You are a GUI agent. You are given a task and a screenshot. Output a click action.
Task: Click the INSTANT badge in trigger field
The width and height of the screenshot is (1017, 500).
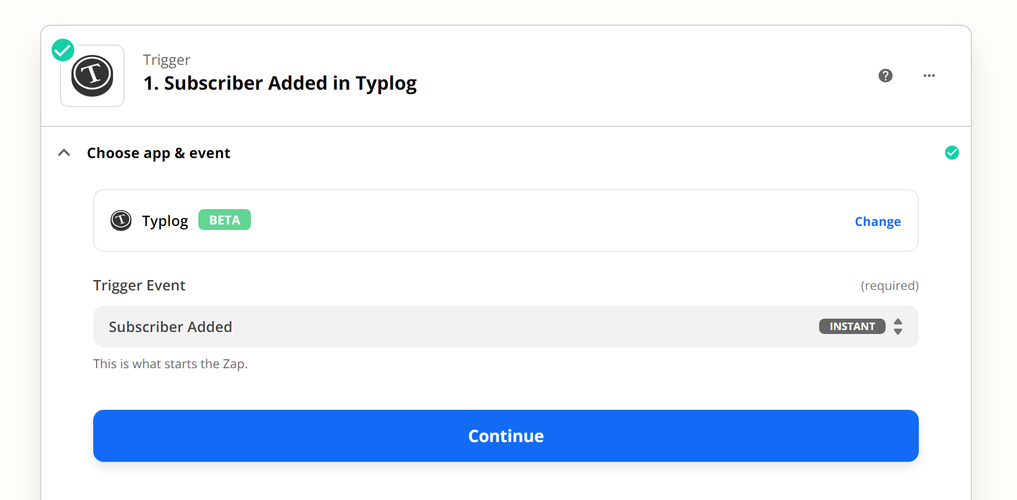[852, 327]
